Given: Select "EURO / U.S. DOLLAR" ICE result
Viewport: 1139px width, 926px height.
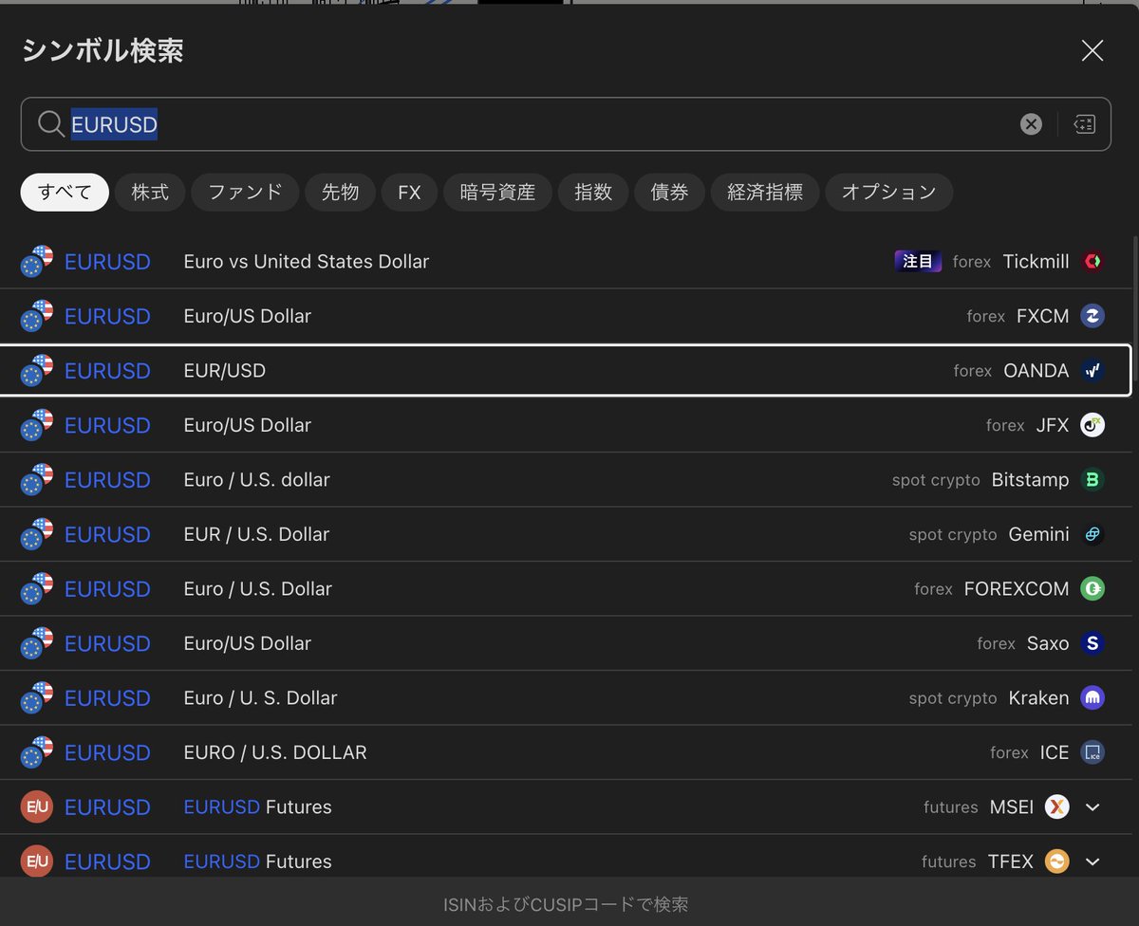Looking at the screenshot, I should tap(274, 752).
